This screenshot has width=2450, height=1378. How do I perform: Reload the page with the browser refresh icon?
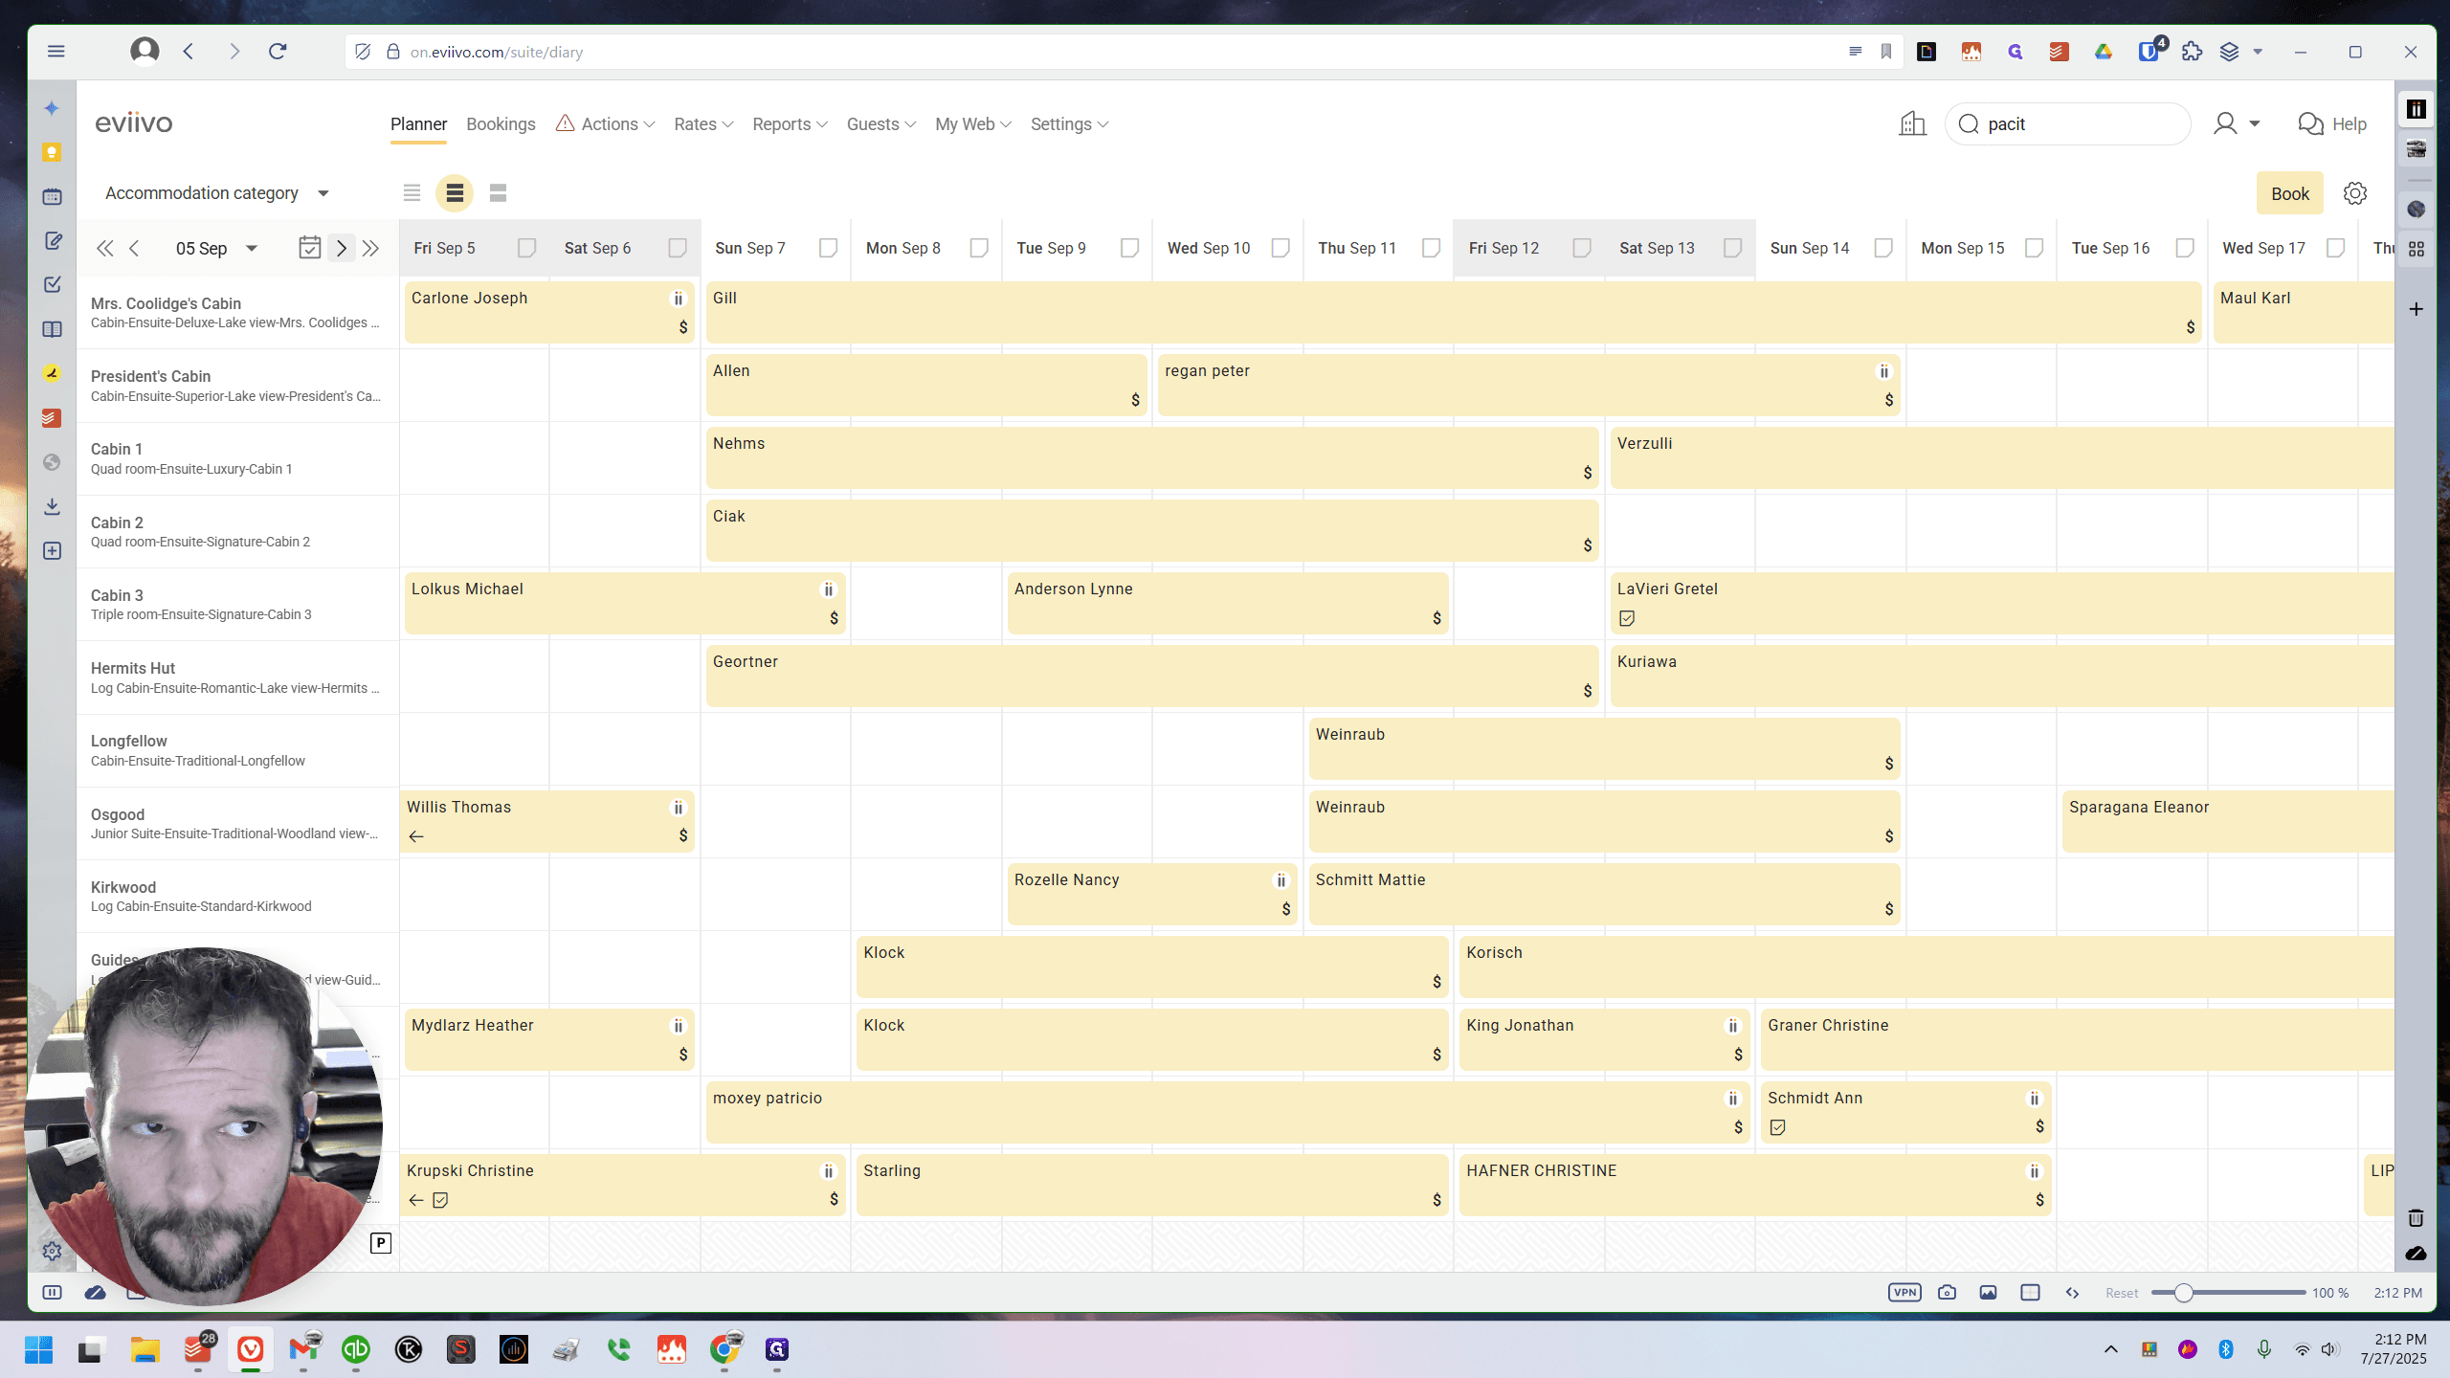click(x=278, y=52)
